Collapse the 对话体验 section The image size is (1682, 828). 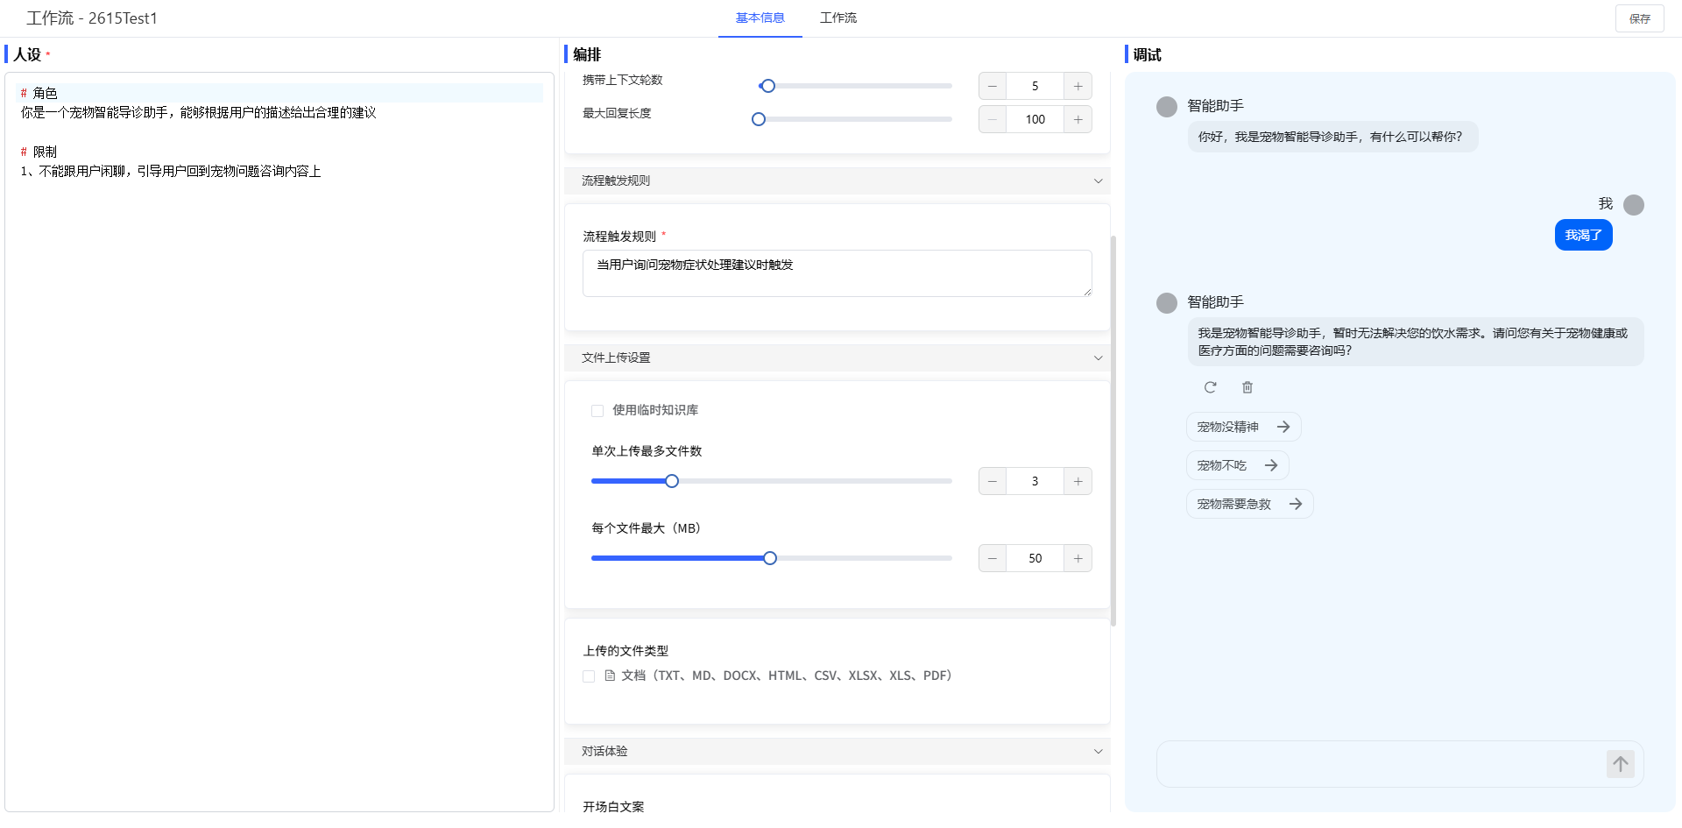pyautogui.click(x=1098, y=752)
